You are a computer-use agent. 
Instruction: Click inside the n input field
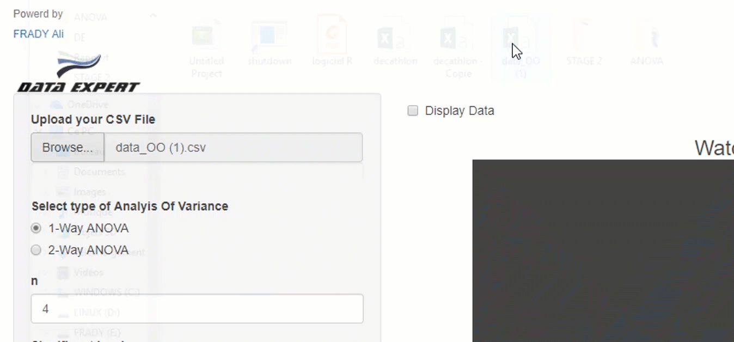(197, 308)
